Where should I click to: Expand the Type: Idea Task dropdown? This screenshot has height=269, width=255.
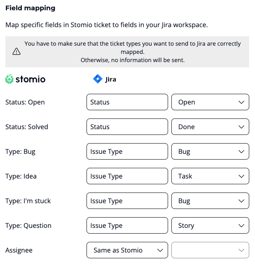[210, 176]
